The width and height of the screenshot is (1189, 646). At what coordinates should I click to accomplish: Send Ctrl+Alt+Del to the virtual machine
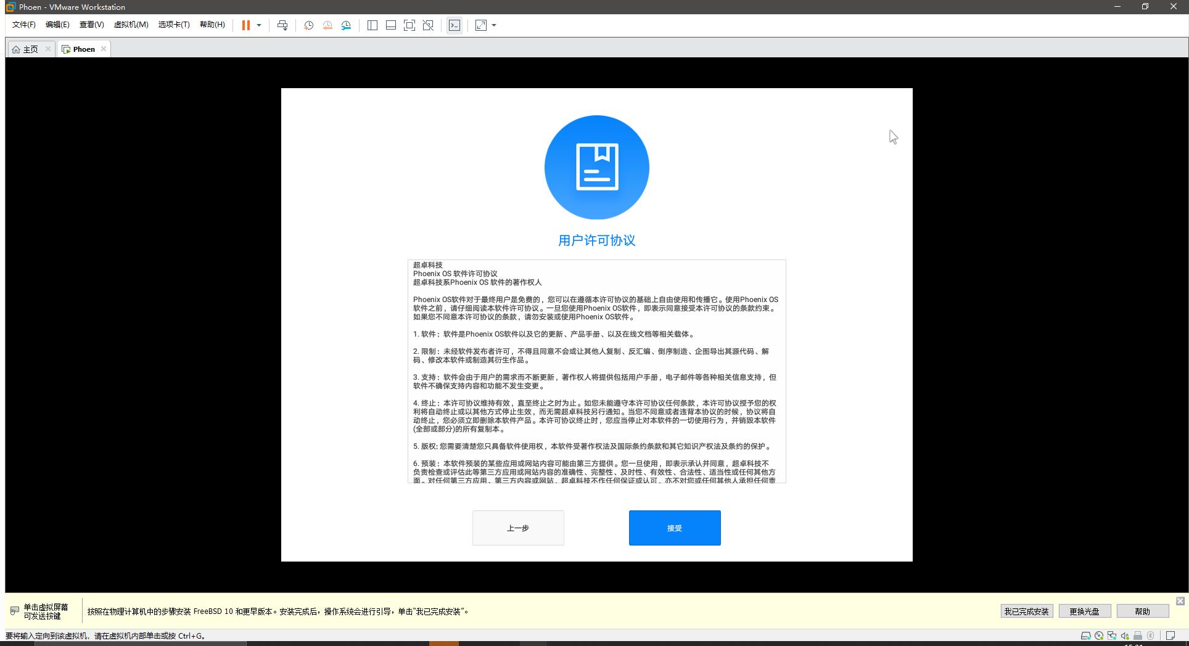pyautogui.click(x=282, y=25)
